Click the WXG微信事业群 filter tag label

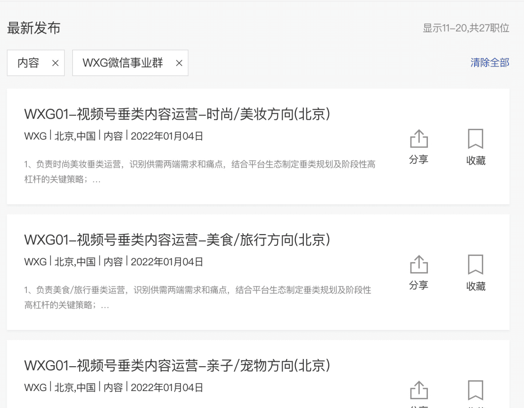click(123, 63)
